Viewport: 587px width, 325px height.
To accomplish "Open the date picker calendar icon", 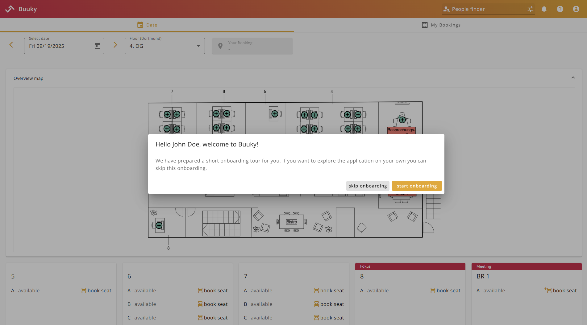I will 97,46.
